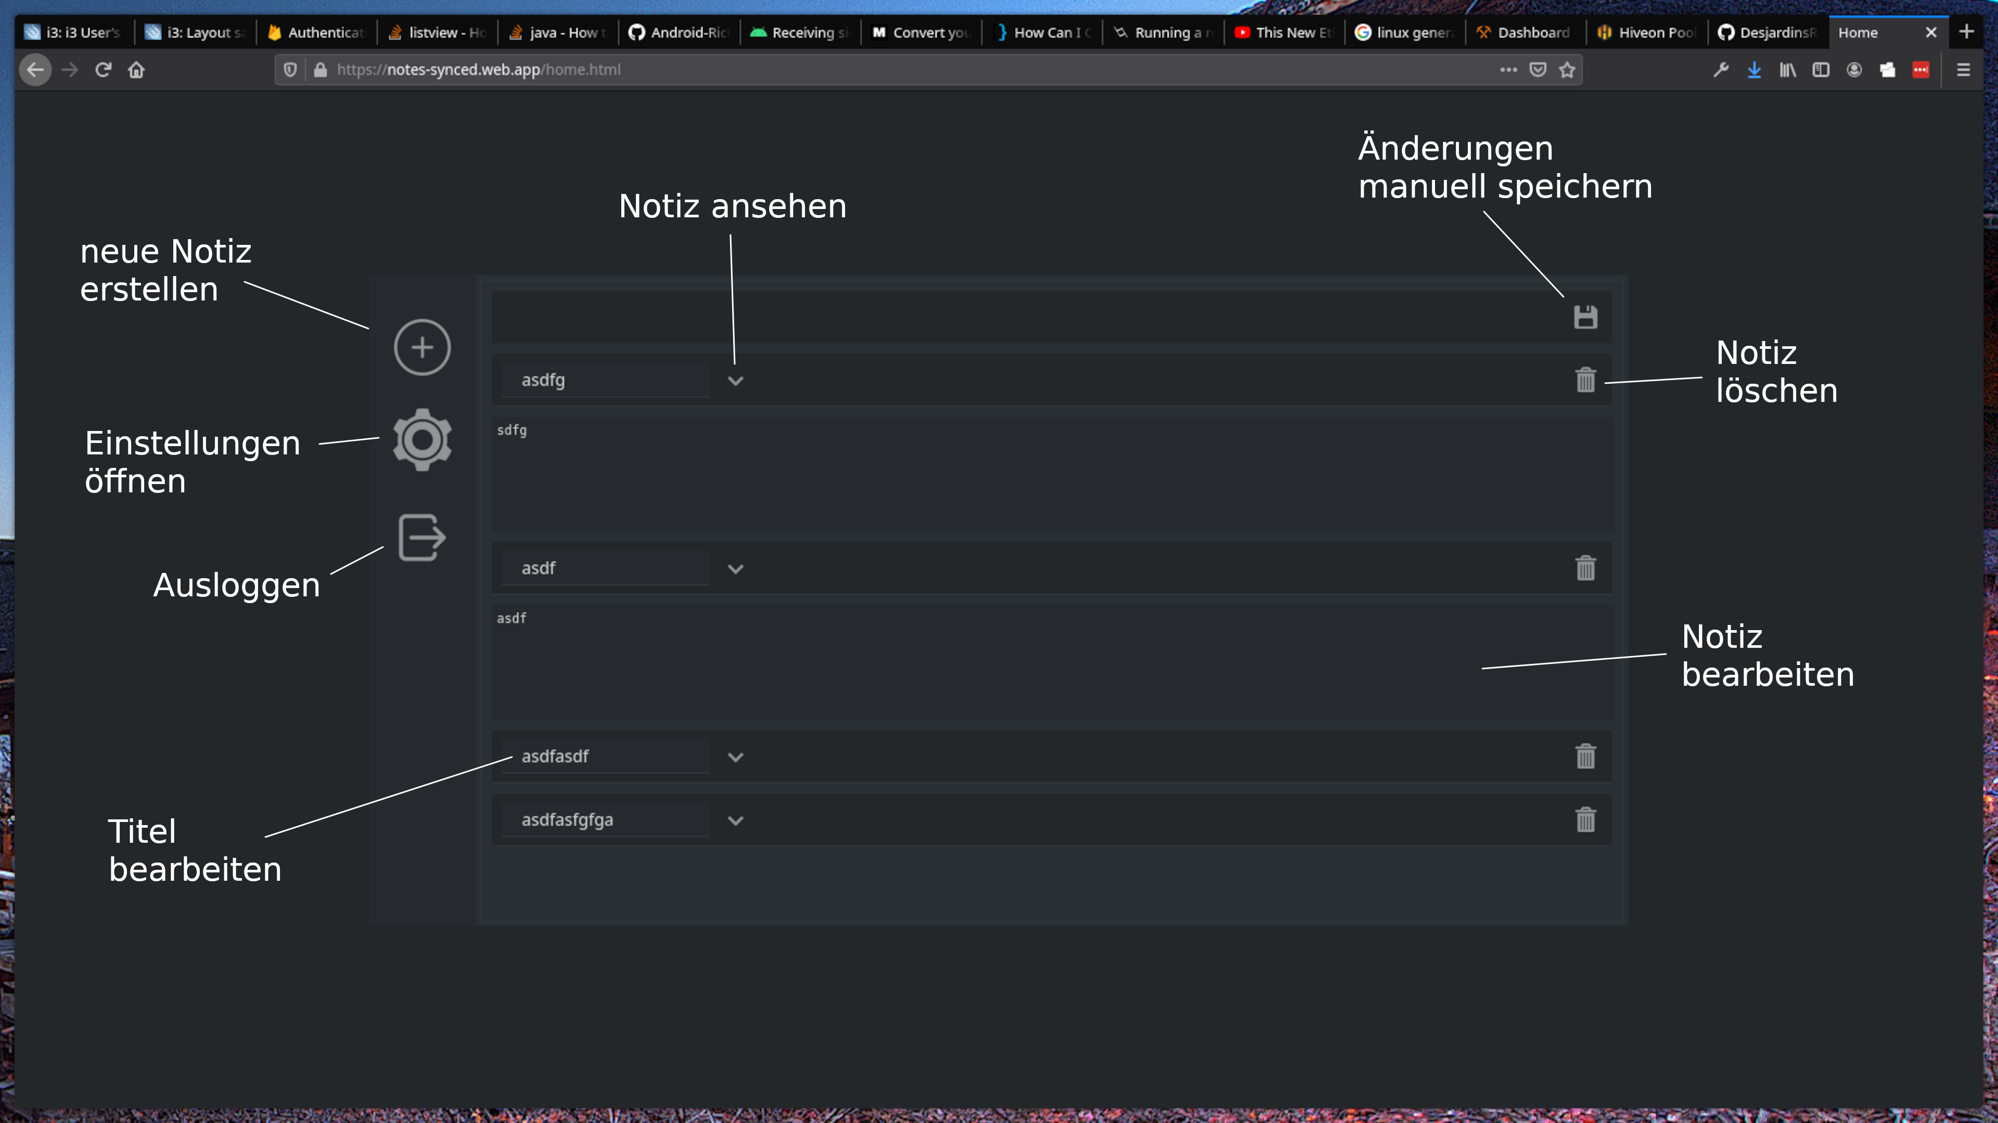This screenshot has height=1123, width=1998.
Task: Switch to the Dashboard browser tab
Action: (x=1524, y=33)
